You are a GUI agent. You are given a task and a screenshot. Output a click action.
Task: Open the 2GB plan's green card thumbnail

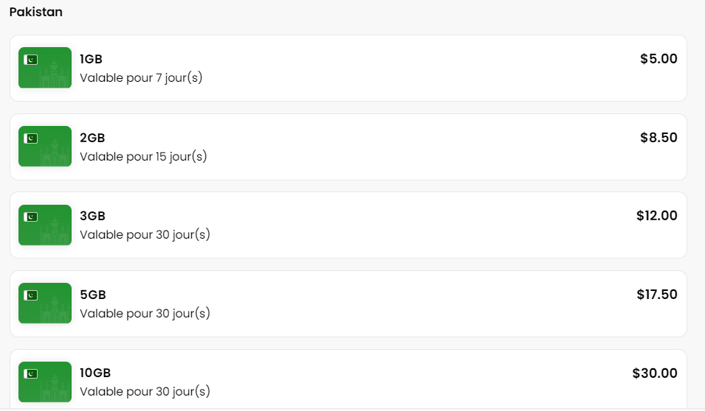[x=45, y=147]
